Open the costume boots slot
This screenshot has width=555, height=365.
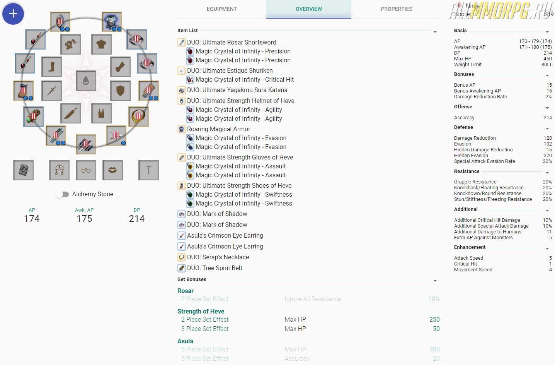click(x=51, y=67)
